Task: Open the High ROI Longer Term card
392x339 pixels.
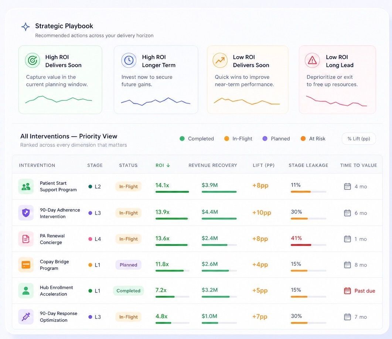Action: (156, 79)
